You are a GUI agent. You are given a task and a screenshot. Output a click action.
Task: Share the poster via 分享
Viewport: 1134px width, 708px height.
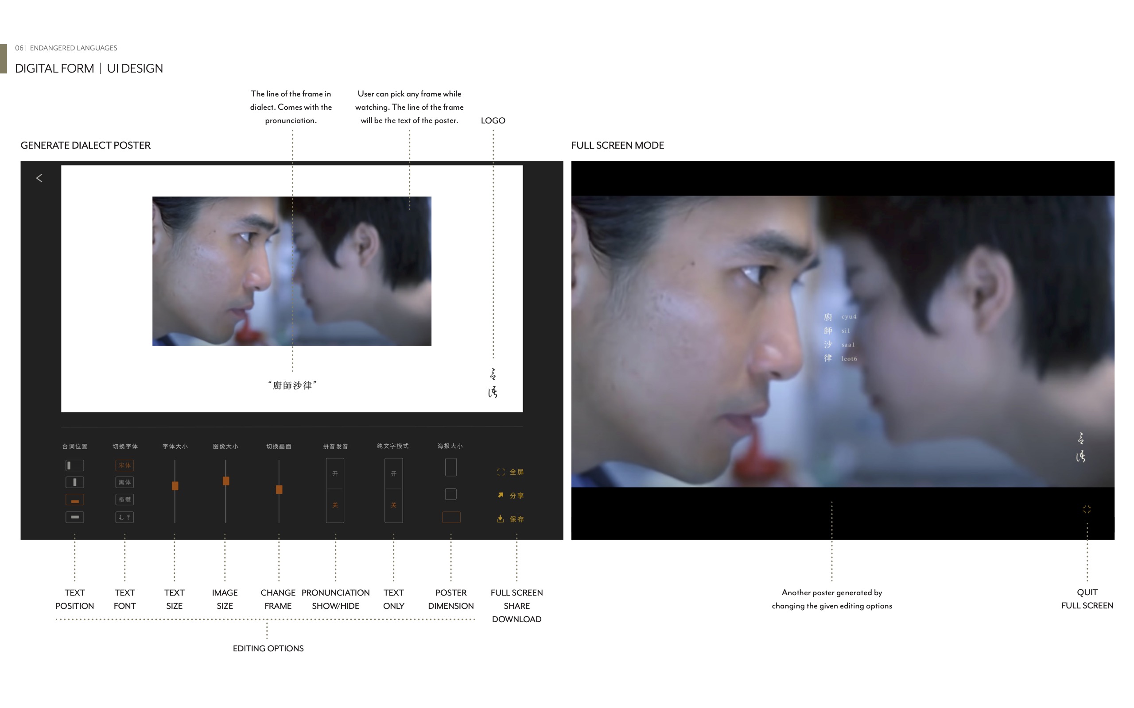(510, 496)
